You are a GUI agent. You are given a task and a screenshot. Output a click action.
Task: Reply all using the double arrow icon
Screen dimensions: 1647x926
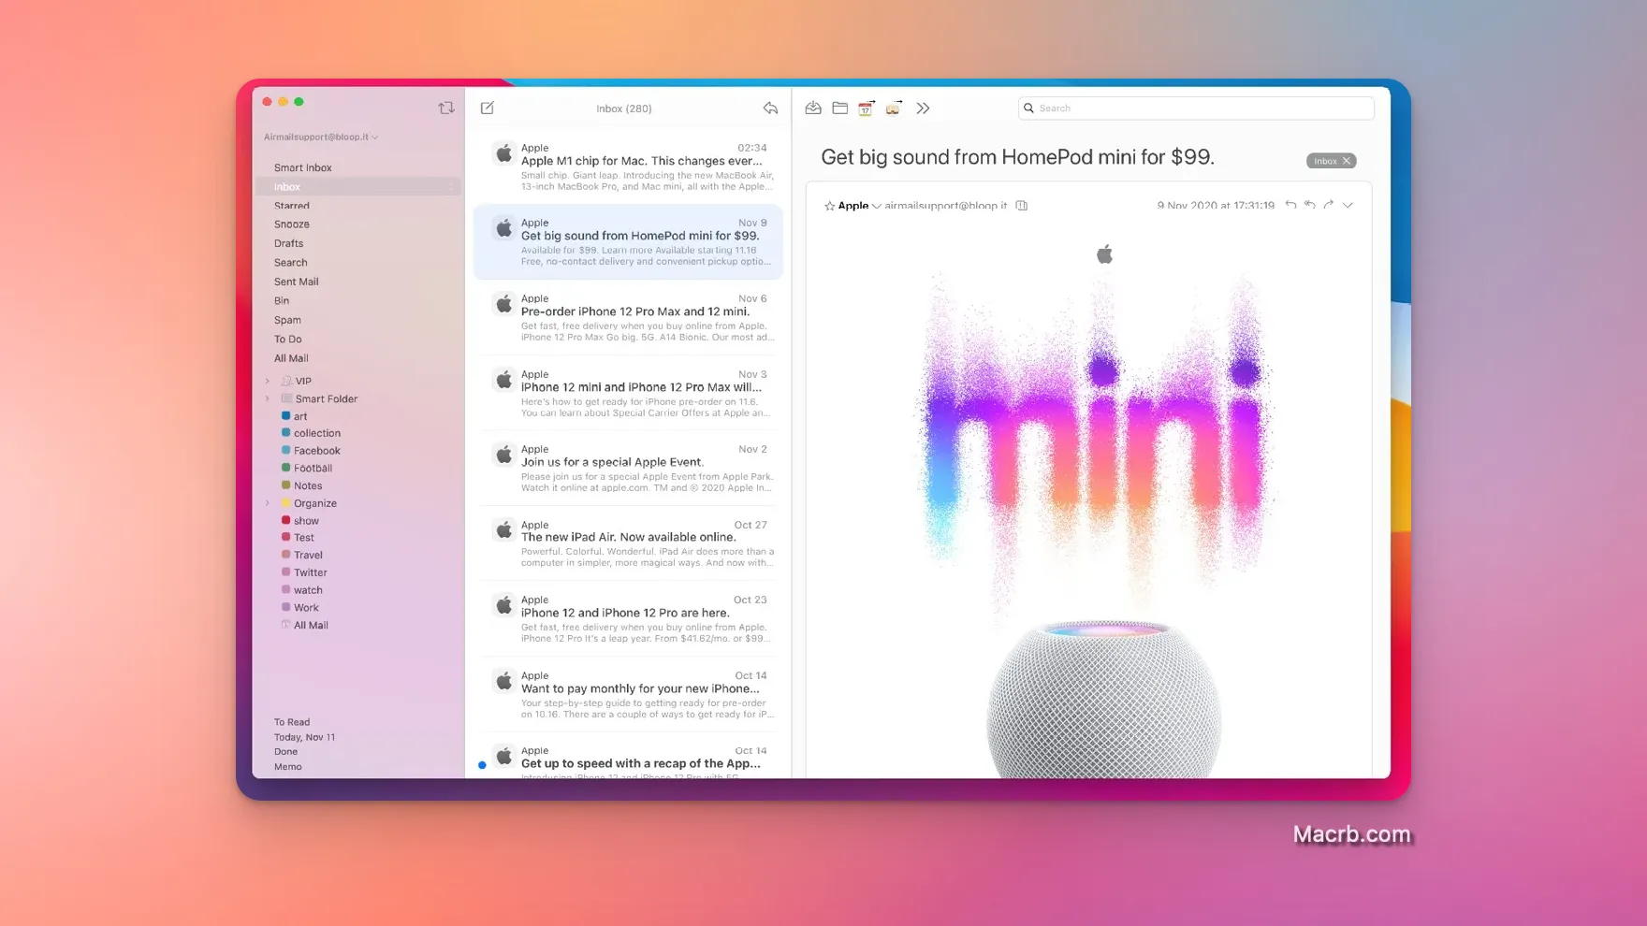pyautogui.click(x=1310, y=205)
